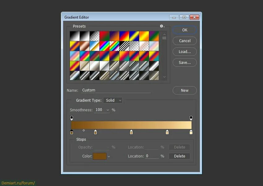The height and width of the screenshot is (186, 263).
Task: Click the presets scrollbar thumb
Action: [164, 38]
